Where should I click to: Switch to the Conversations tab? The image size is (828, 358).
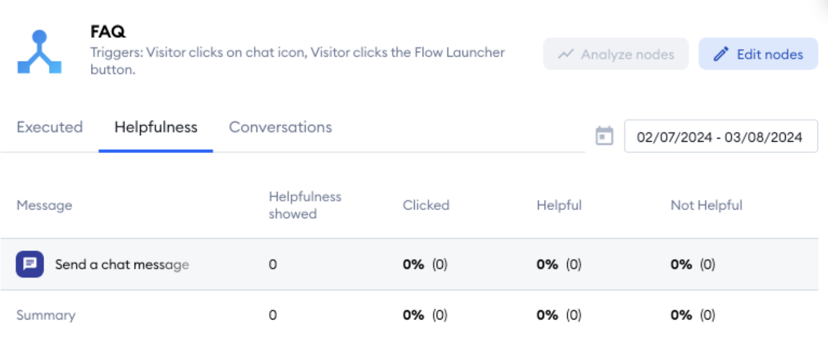pyautogui.click(x=280, y=127)
